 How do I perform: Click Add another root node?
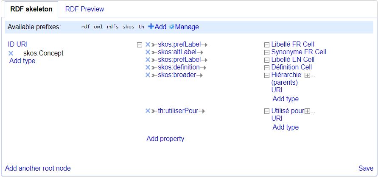point(38,168)
